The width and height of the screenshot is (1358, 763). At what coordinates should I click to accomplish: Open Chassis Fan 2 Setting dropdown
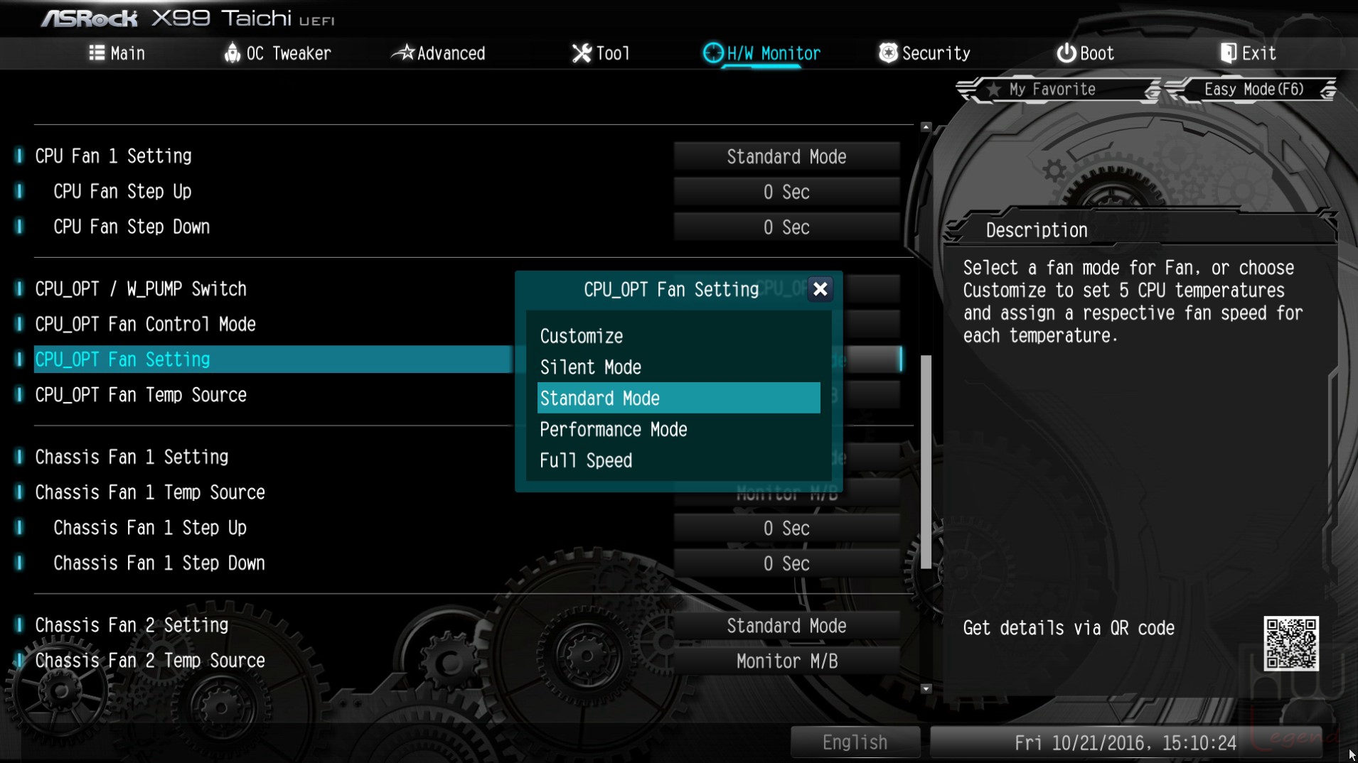[x=786, y=626]
